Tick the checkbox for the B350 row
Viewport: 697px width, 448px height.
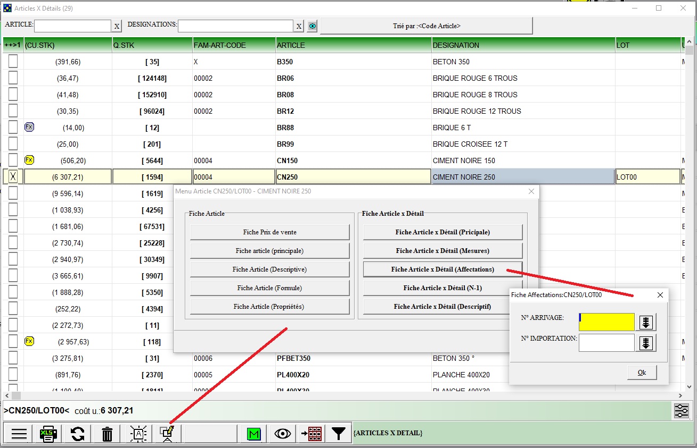pos(13,62)
